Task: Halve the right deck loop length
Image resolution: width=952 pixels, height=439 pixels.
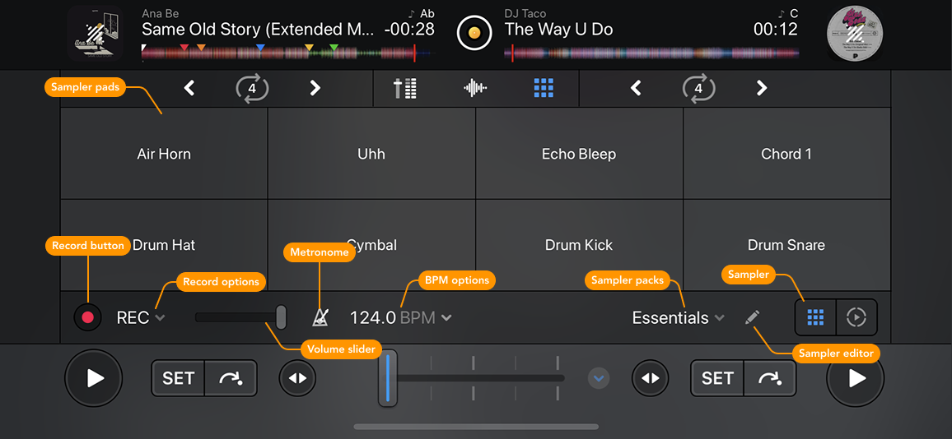Action: (x=636, y=89)
